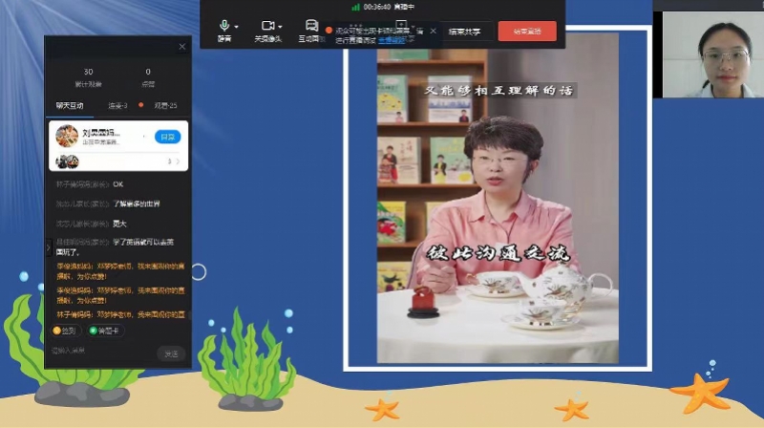Screen dimensions: 764x428
Task: Switch to the 聊天互动 chat tab
Action: [70, 106]
